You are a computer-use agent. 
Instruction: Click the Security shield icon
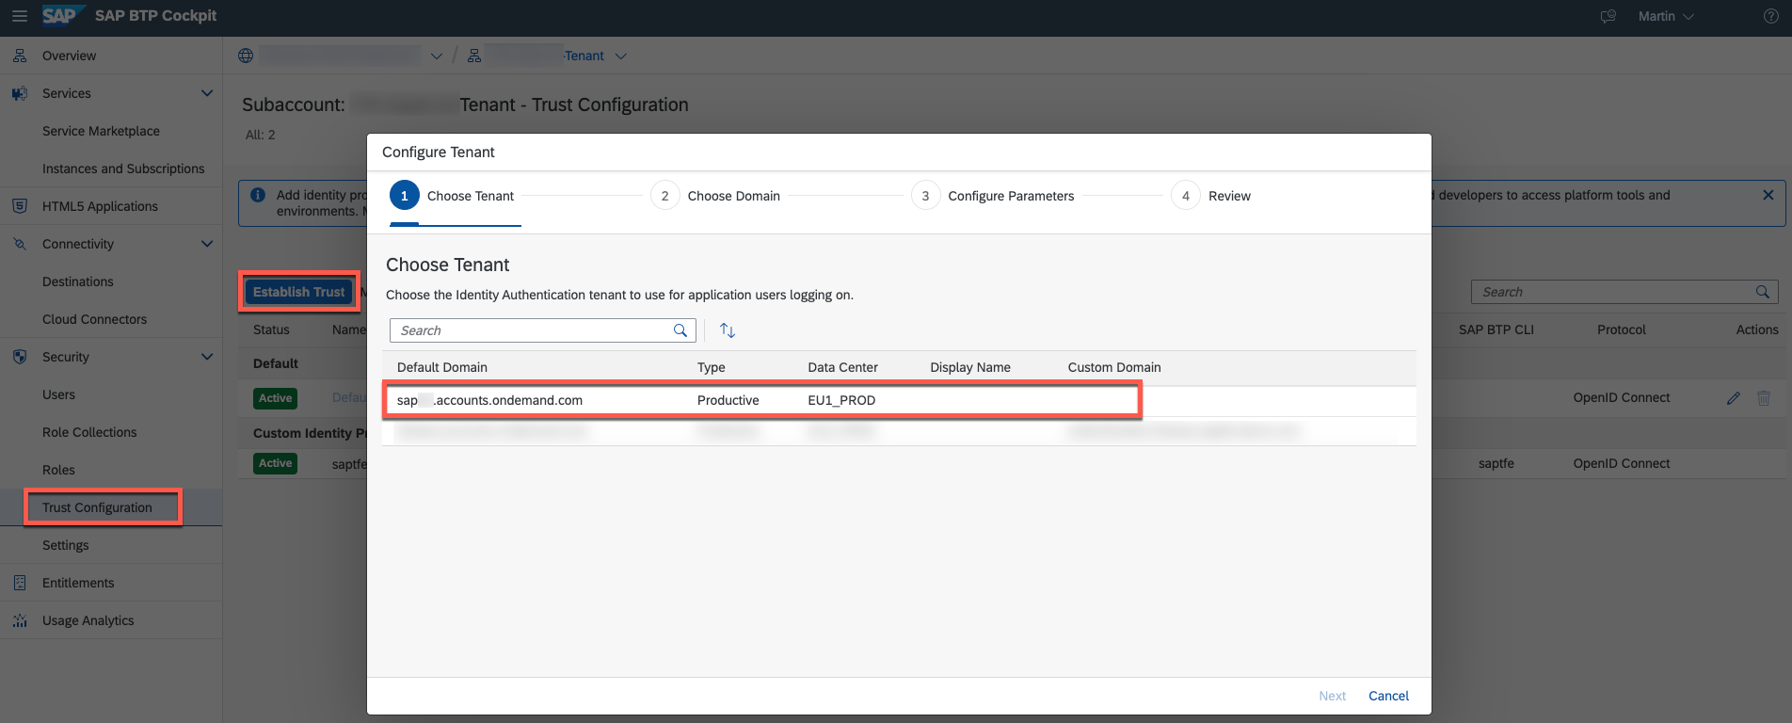coord(20,357)
